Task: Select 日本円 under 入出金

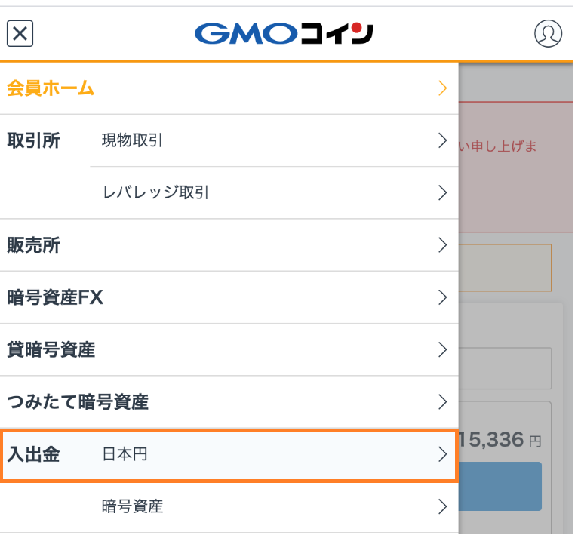Action: coord(125,454)
